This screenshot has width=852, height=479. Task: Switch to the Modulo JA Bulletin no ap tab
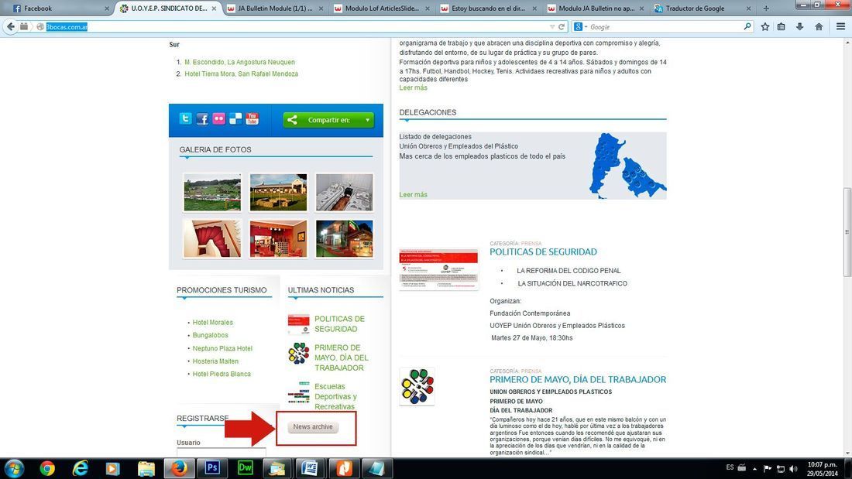[596, 9]
